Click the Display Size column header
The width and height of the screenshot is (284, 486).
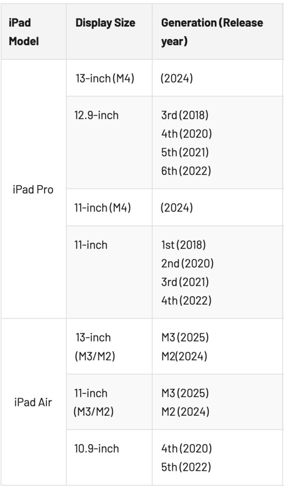pyautogui.click(x=105, y=23)
